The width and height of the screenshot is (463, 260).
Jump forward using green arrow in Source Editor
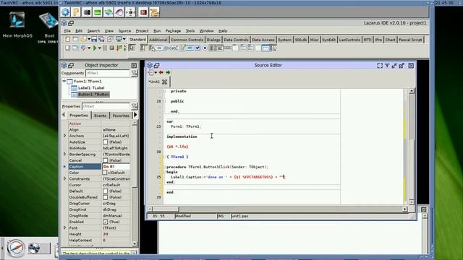(x=168, y=72)
